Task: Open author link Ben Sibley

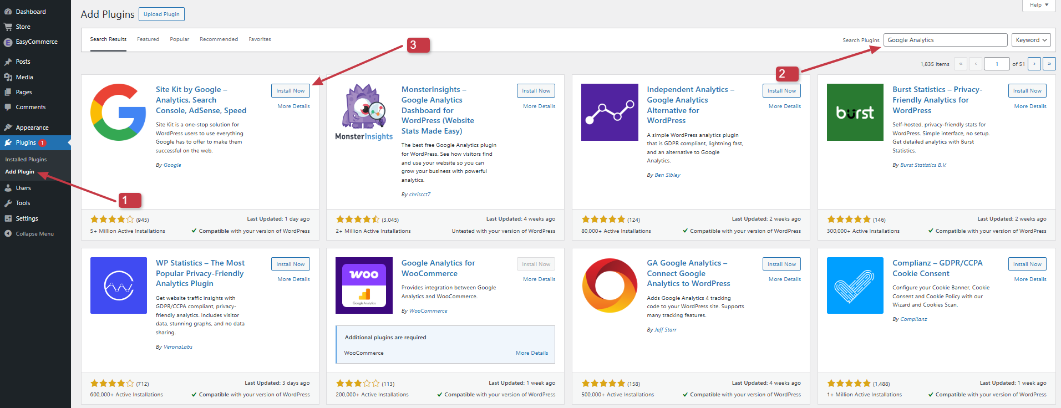Action: click(x=667, y=175)
